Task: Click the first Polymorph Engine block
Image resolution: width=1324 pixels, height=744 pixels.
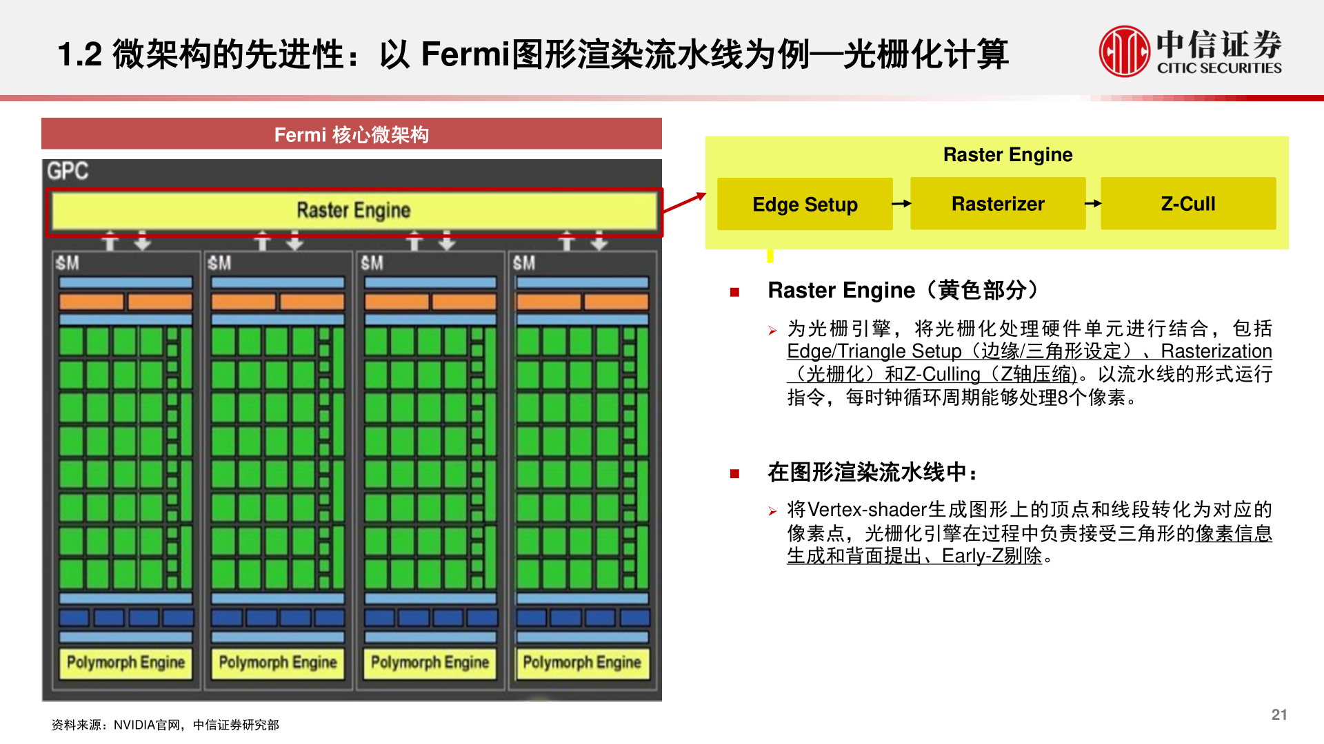Action: pyautogui.click(x=126, y=663)
